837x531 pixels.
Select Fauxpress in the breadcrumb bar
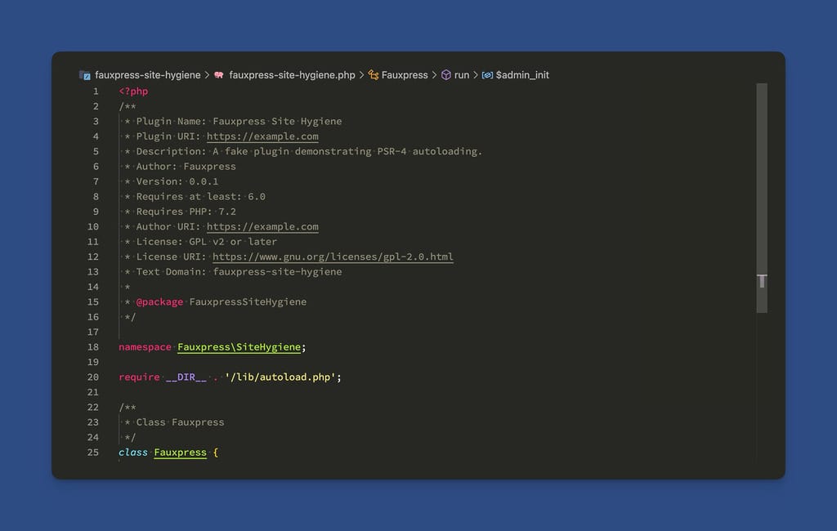(403, 74)
